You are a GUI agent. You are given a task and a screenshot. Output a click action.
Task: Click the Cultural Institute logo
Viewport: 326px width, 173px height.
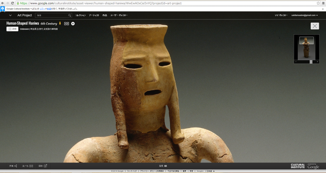point(298,166)
